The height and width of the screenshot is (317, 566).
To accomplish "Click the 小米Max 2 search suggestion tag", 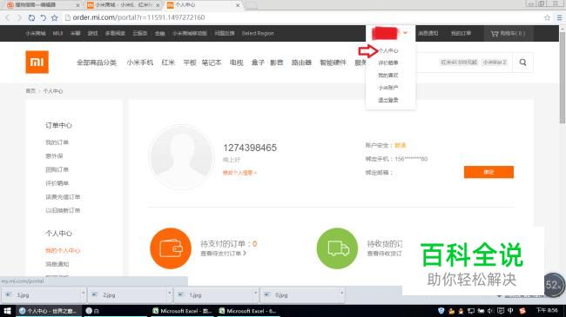I will pyautogui.click(x=495, y=63).
